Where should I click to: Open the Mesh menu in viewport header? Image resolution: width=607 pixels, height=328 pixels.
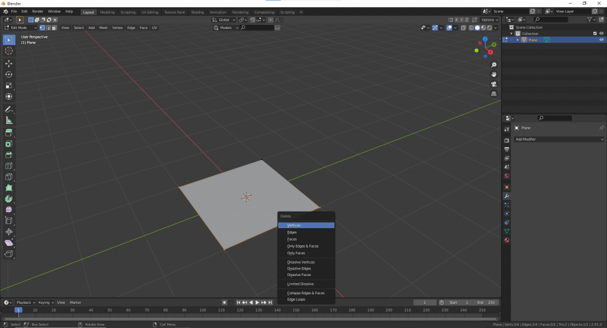[103, 28]
